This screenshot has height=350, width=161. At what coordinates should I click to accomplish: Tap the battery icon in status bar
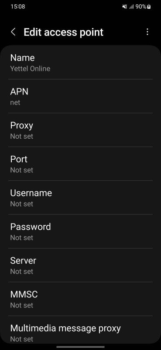pyautogui.click(x=149, y=7)
